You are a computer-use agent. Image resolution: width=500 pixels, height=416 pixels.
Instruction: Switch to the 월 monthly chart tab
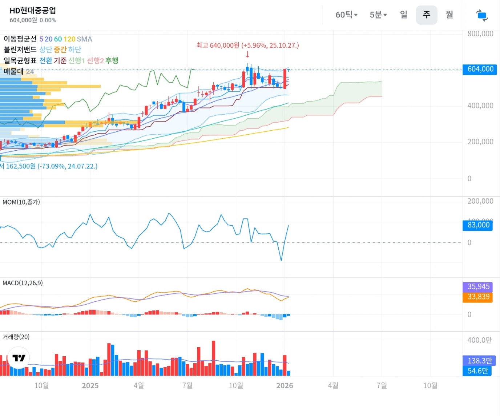click(449, 15)
